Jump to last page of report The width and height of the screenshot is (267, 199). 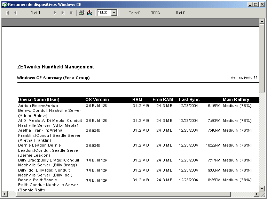pyautogui.click(x=63, y=13)
